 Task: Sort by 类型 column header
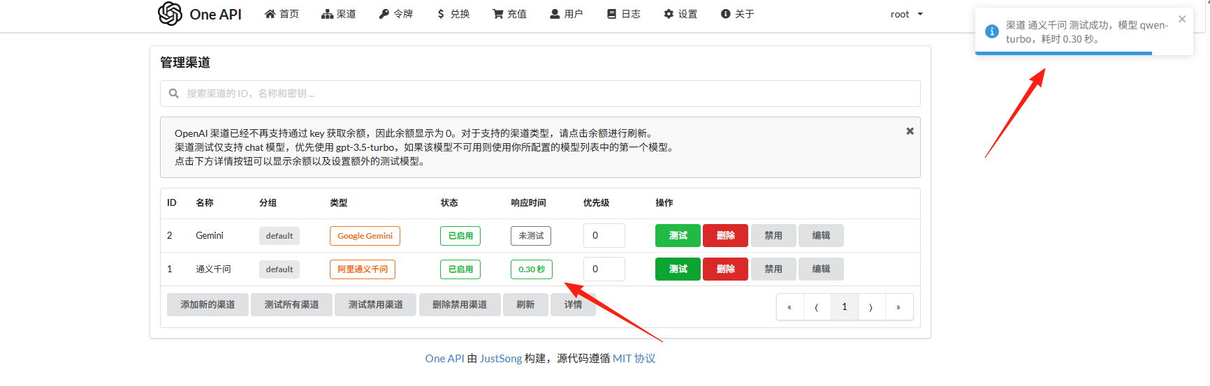[x=339, y=202]
